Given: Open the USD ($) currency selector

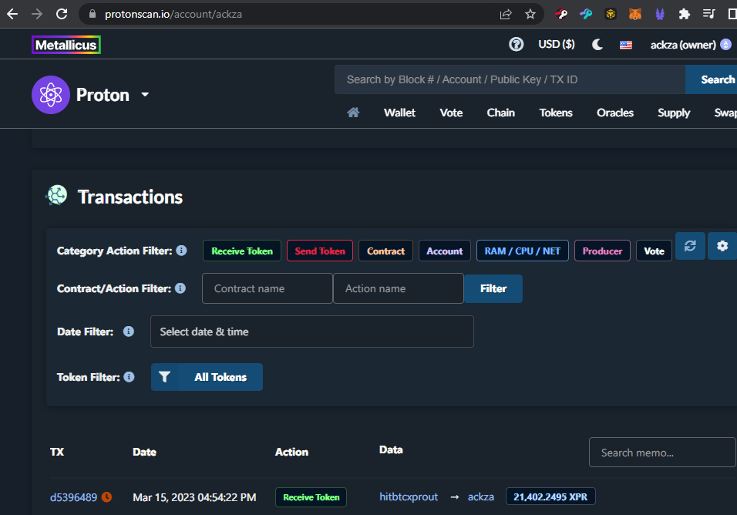Looking at the screenshot, I should (x=557, y=44).
